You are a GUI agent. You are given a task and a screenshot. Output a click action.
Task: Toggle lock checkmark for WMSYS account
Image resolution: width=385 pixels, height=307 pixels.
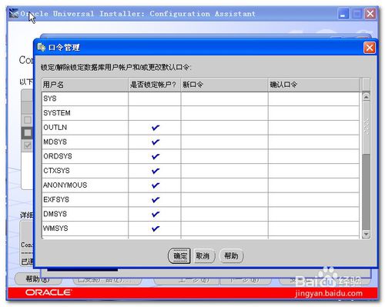click(156, 229)
